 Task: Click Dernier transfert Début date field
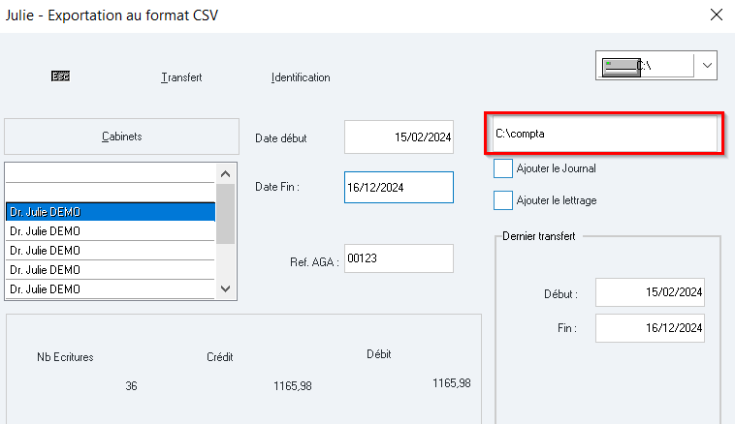pyautogui.click(x=651, y=292)
